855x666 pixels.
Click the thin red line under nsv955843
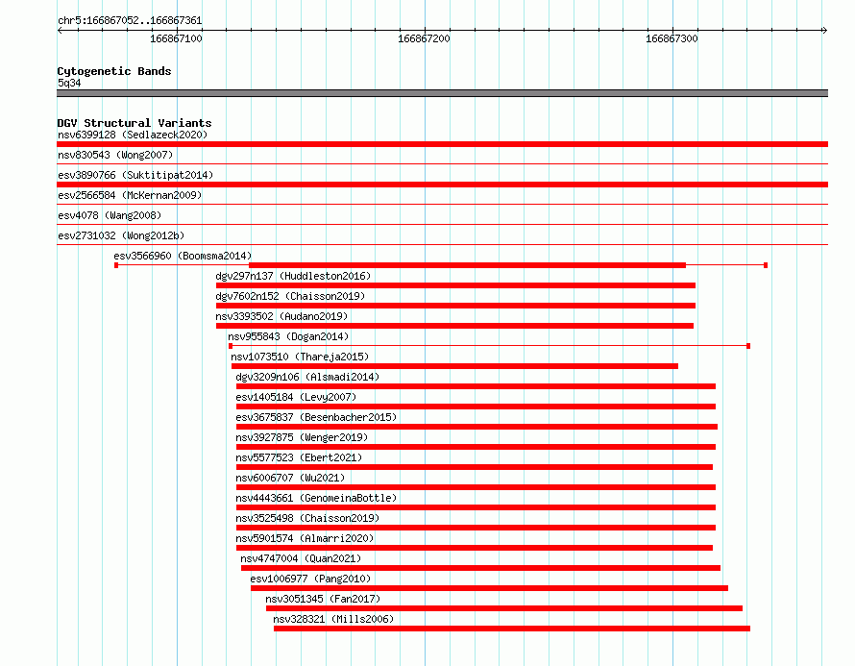click(489, 346)
